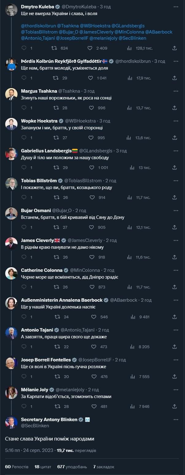Screen dimensions: 185x475
Task: Open Antonio Tajani's profile picture
Action: click(x=11, y=333)
